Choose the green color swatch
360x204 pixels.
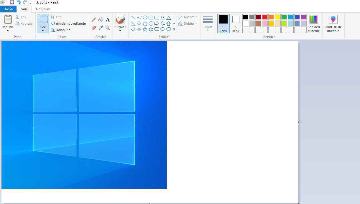pyautogui.click(x=284, y=17)
